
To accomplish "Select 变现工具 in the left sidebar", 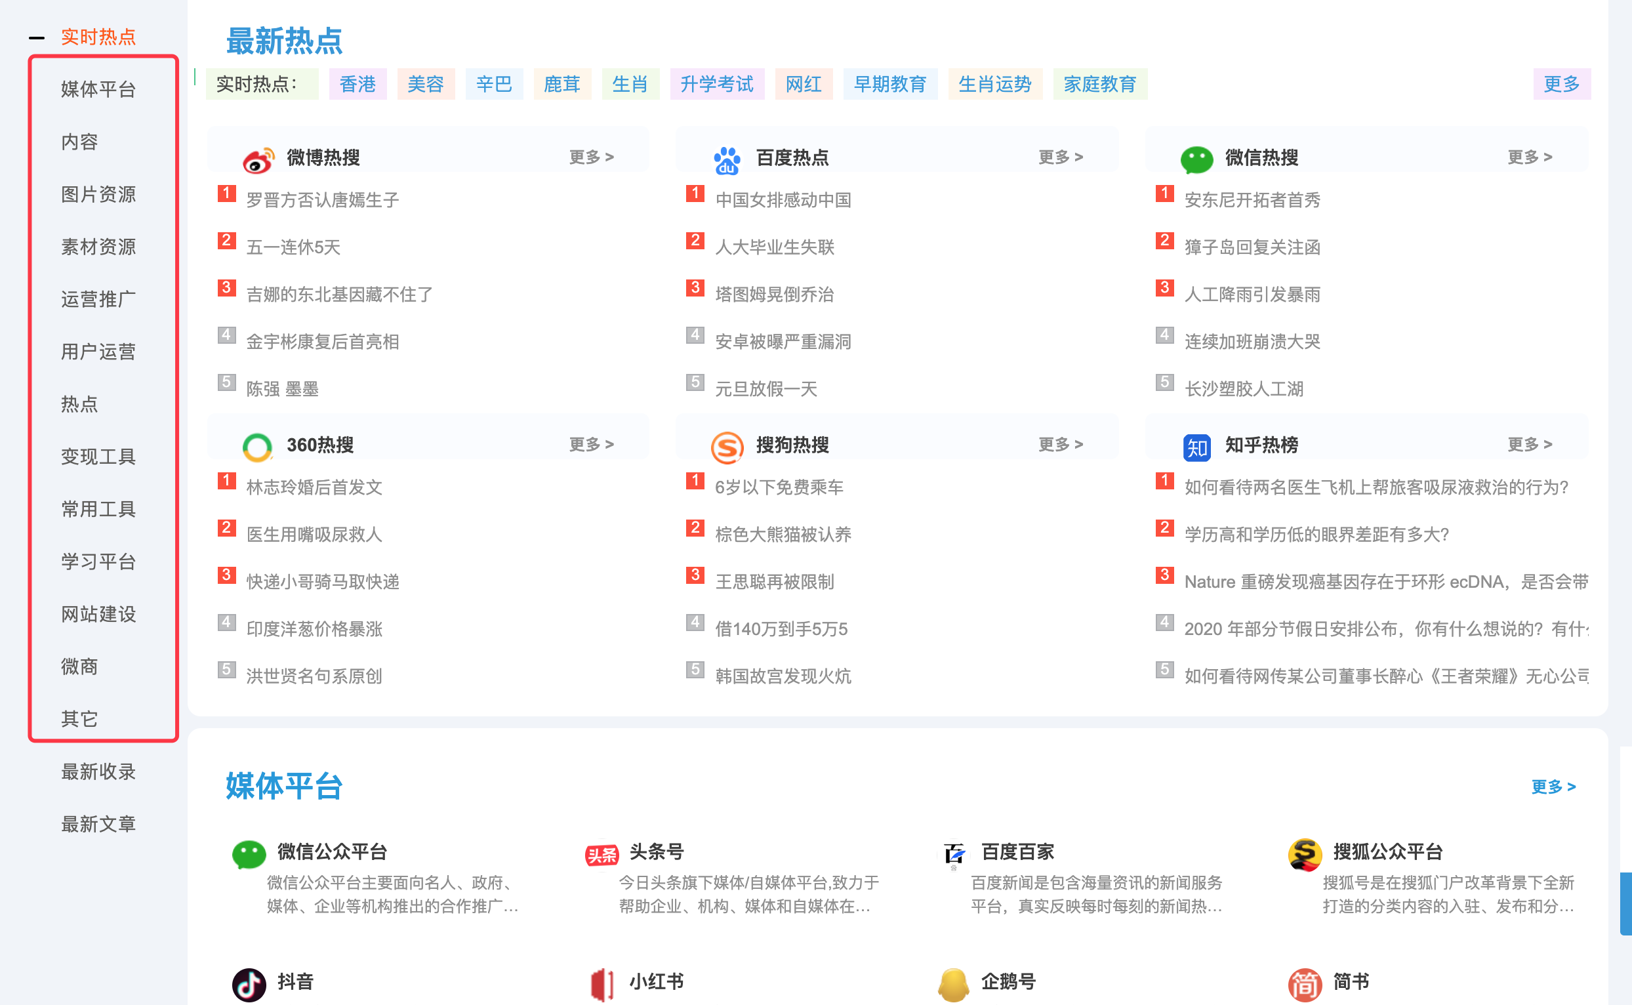I will [98, 457].
